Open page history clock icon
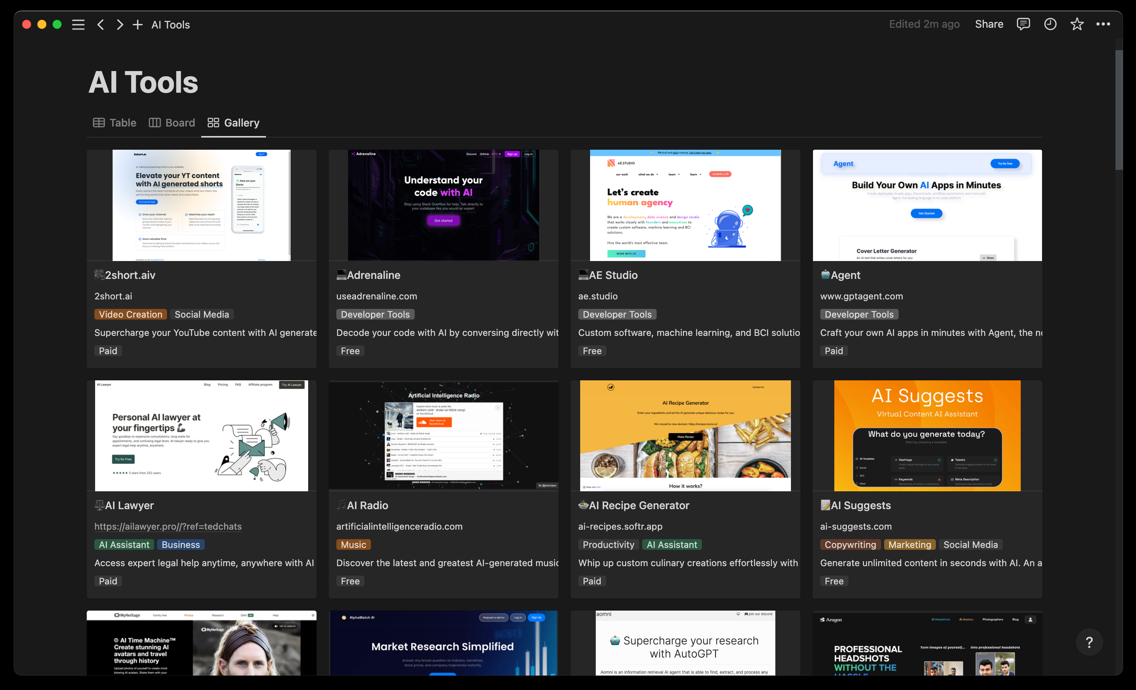 [x=1050, y=24]
